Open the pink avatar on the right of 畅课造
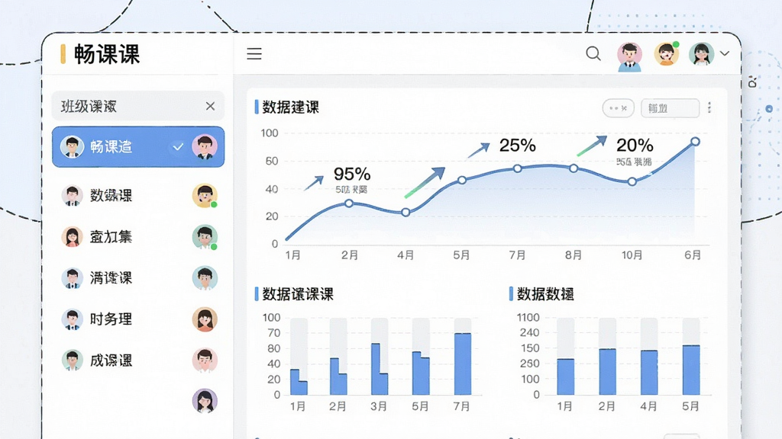The height and width of the screenshot is (439, 782). (205, 147)
